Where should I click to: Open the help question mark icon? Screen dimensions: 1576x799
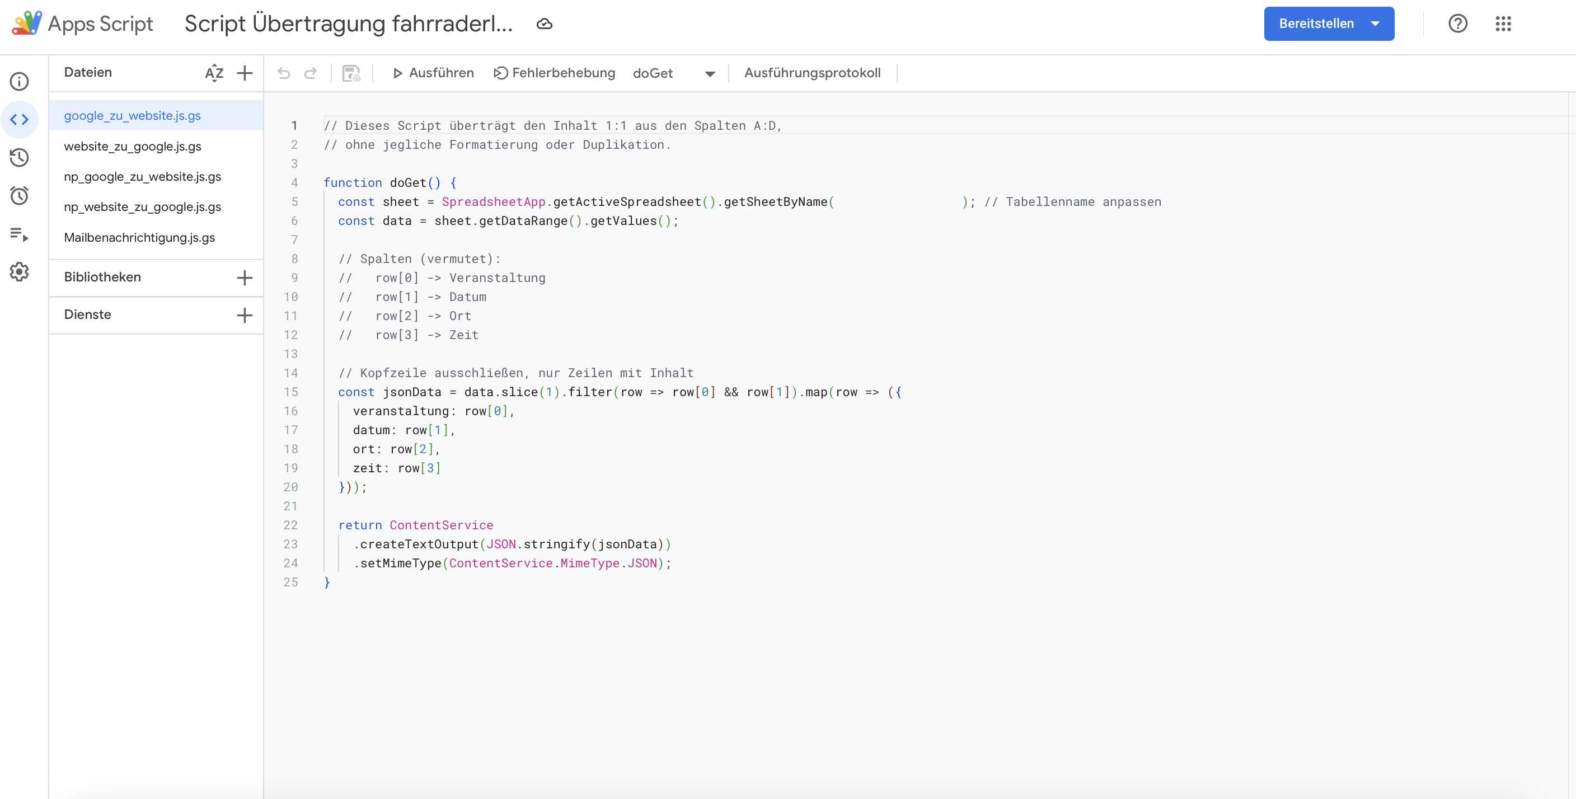coord(1457,24)
